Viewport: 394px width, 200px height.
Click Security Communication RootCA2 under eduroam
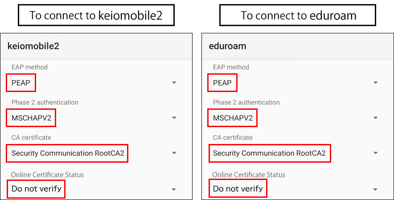click(x=269, y=153)
